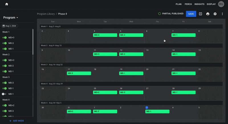Open MD-1 workout on August 7
This screenshot has height=124, width=228.
coord(184,35)
